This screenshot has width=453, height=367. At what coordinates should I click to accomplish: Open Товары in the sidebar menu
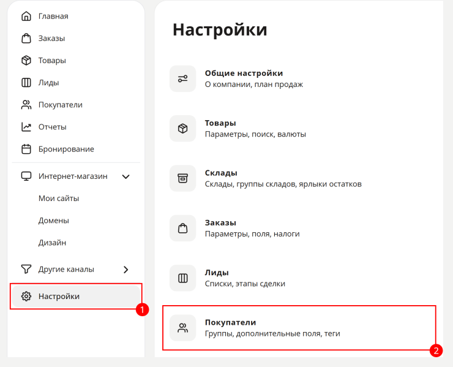point(52,61)
